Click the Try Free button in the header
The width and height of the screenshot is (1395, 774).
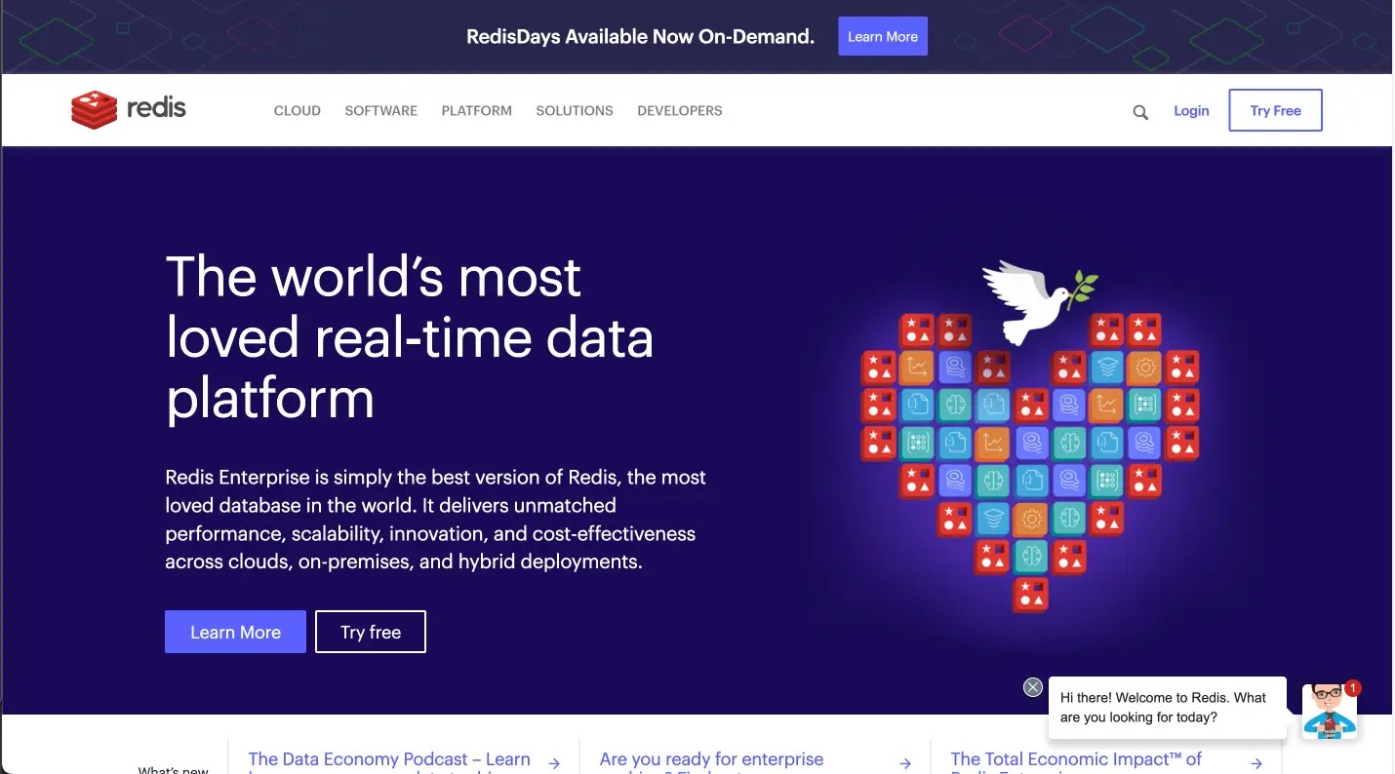[x=1276, y=110]
